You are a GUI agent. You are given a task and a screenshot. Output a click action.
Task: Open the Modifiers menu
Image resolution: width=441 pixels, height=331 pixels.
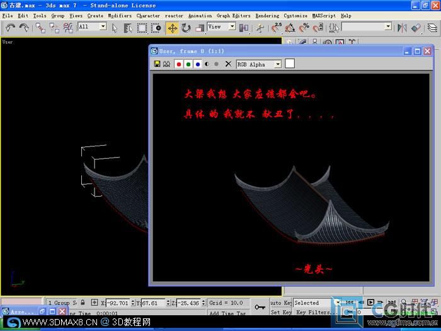pyautogui.click(x=120, y=16)
